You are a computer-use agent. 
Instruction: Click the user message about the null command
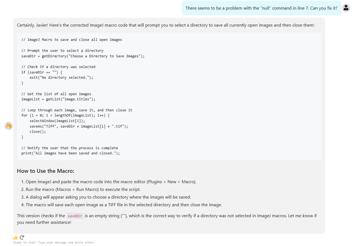point(261,8)
